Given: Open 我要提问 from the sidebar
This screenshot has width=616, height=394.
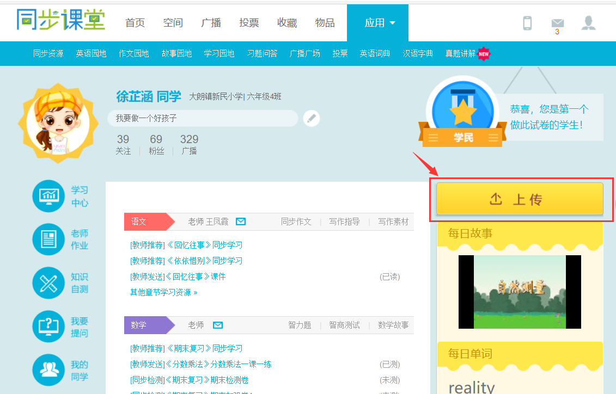Looking at the screenshot, I should [x=60, y=327].
